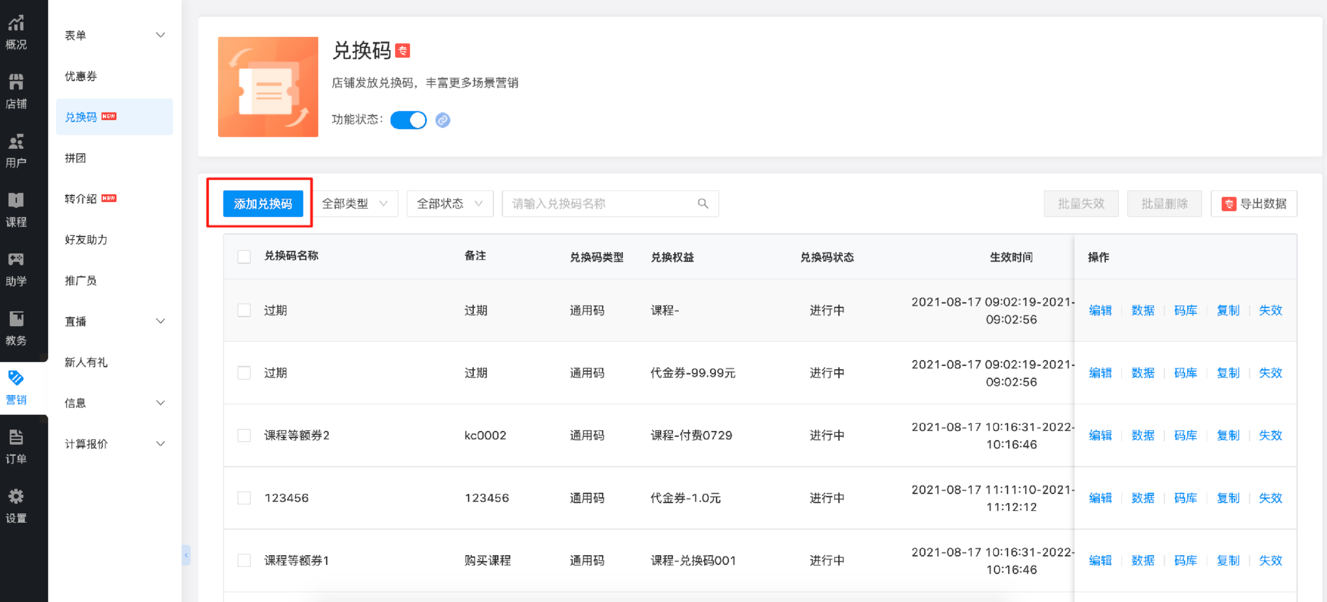Click the 课程-付费0729 benefit cell
This screenshot has width=1327, height=602.
691,435
